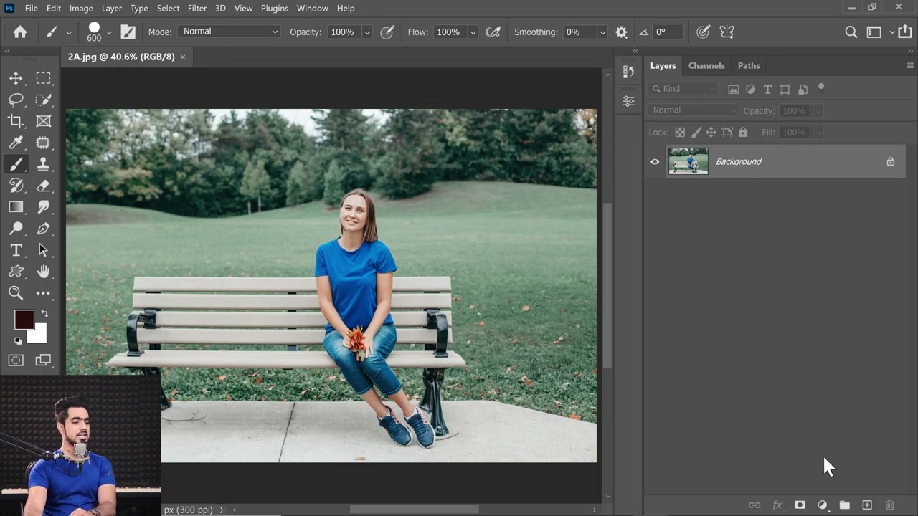The width and height of the screenshot is (918, 516).
Task: Open the File menu
Action: 32,8
